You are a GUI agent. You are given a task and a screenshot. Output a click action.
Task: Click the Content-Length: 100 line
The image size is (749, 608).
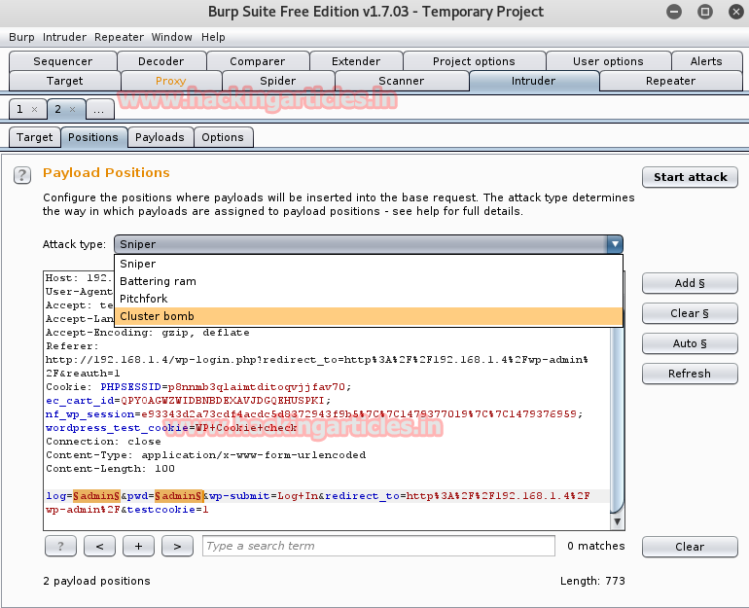[110, 469]
